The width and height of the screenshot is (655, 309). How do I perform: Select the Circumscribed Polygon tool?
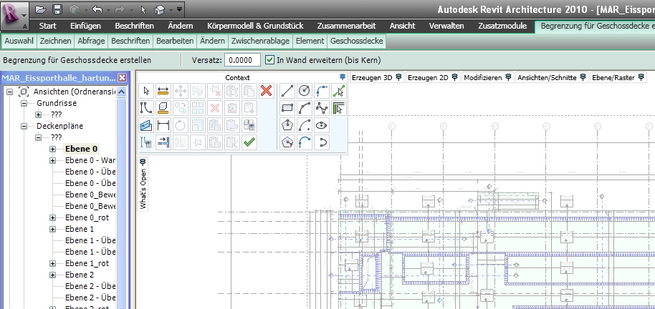pyautogui.click(x=287, y=142)
